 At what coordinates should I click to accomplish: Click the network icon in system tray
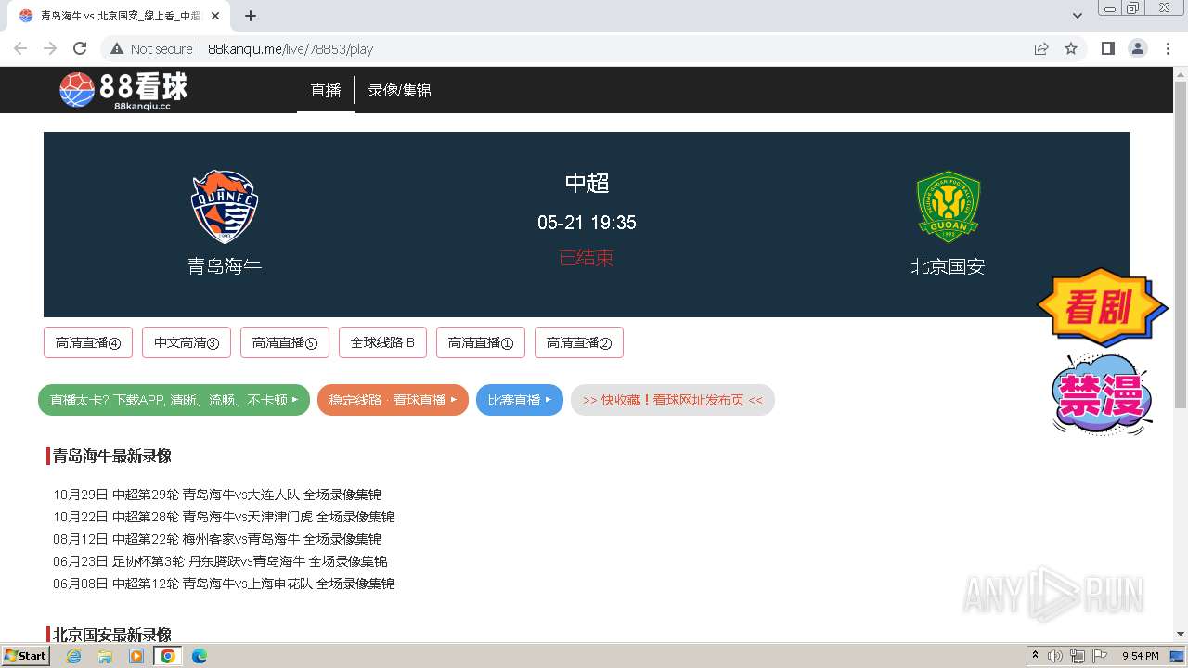tap(1078, 656)
